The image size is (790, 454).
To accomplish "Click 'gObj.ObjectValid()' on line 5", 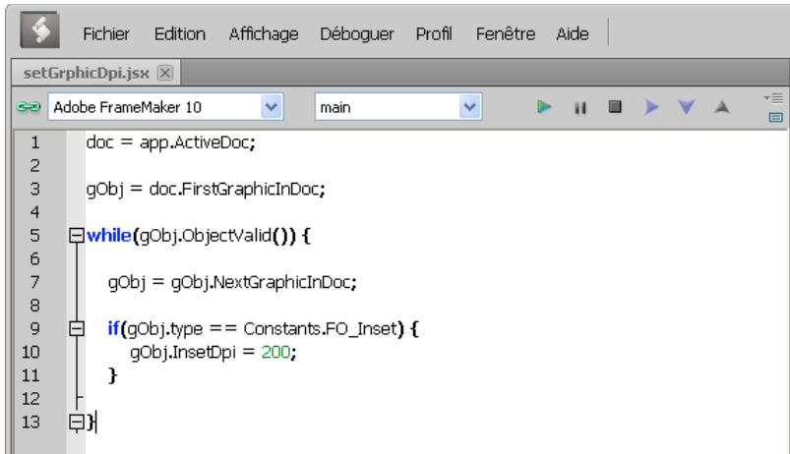I will point(217,236).
